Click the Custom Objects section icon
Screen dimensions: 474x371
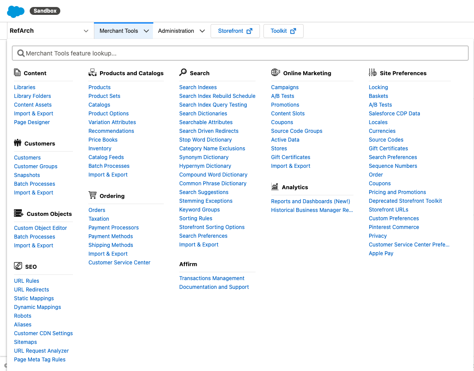(x=19, y=213)
